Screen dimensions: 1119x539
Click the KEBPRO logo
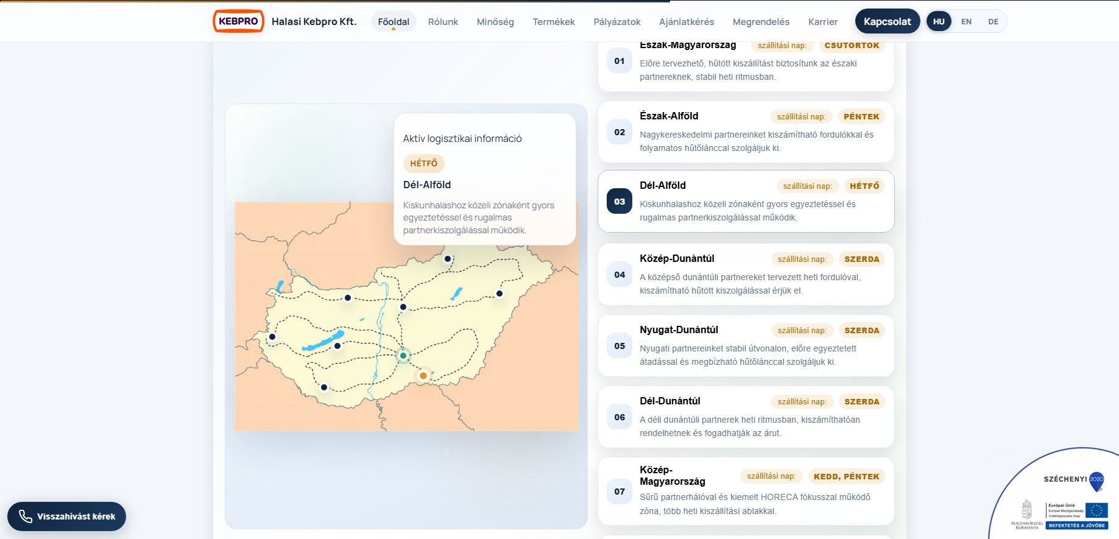point(238,21)
